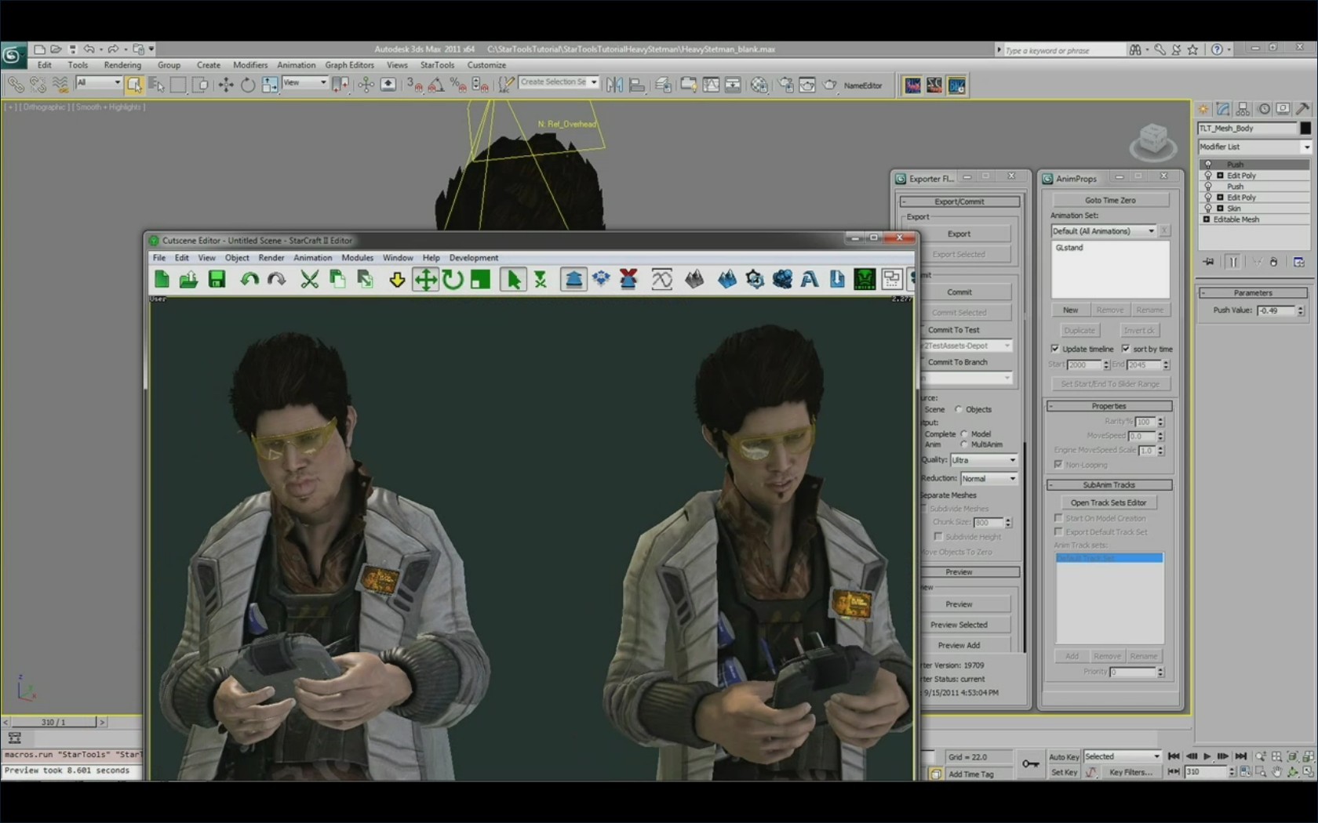Viewport: 1318px width, 823px height.
Task: Select GLstand in the animation list
Action: (x=1069, y=248)
